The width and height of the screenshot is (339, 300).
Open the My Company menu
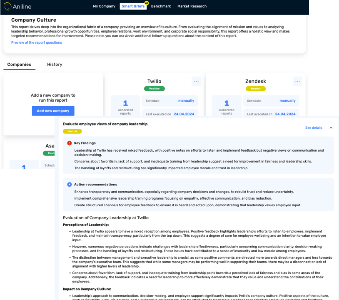tap(104, 6)
